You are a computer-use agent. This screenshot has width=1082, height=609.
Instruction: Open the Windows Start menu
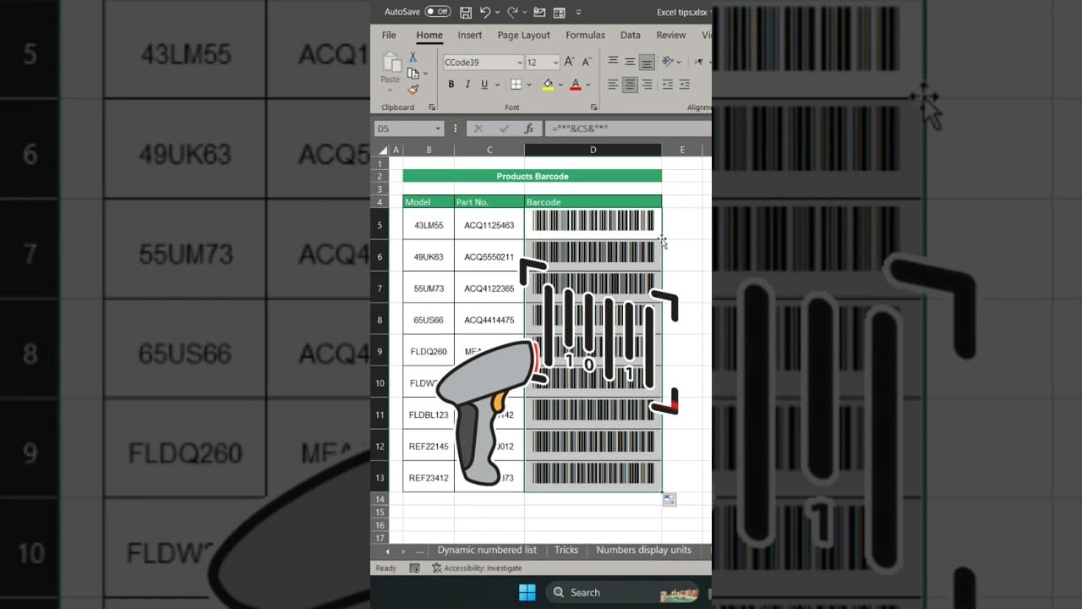pyautogui.click(x=527, y=592)
